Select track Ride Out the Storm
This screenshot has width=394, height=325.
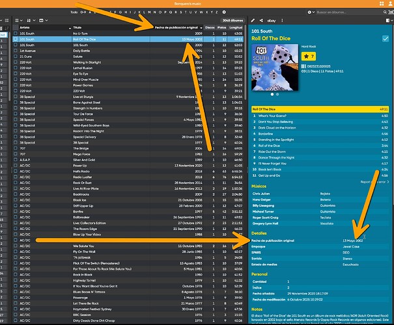(320, 151)
